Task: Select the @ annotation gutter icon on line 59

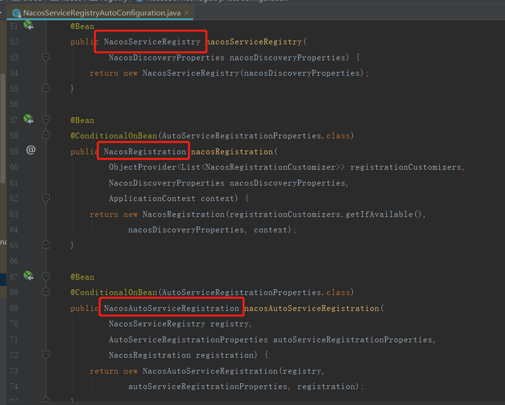Action: click(31, 150)
